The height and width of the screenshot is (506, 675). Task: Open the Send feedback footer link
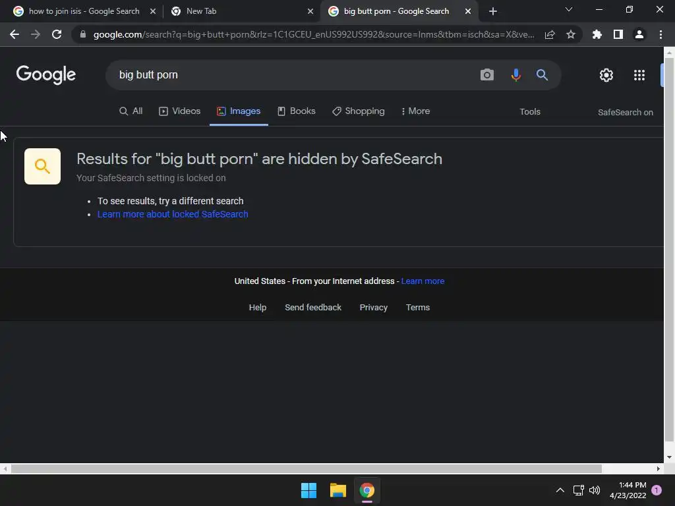click(x=313, y=307)
